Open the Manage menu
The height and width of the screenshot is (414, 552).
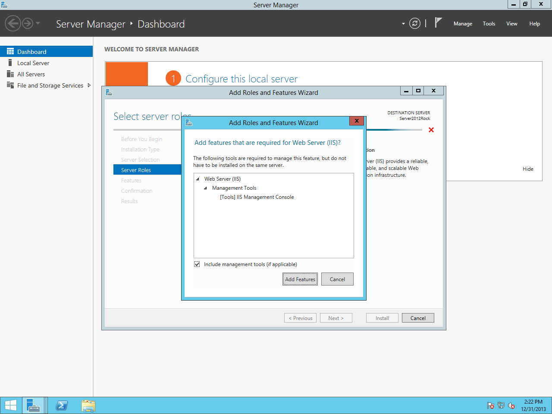point(463,24)
